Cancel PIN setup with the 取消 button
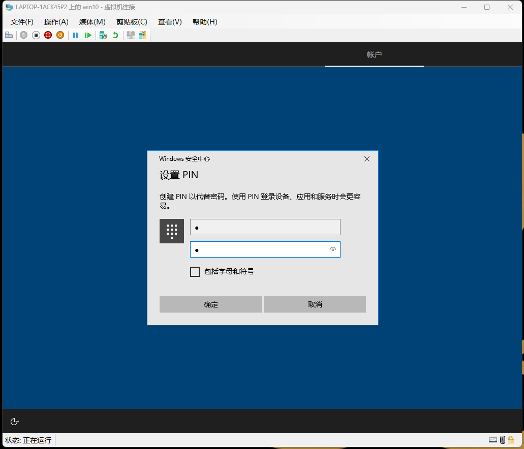Image resolution: width=524 pixels, height=449 pixels. tap(315, 304)
